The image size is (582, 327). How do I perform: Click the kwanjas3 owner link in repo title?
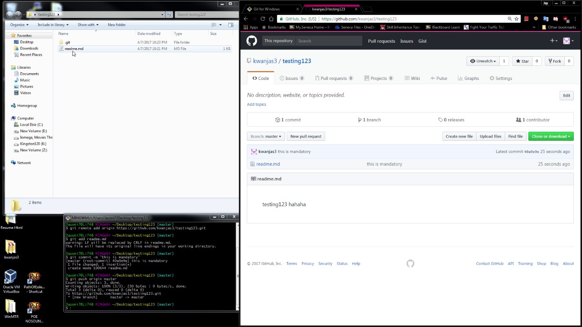[x=265, y=61]
